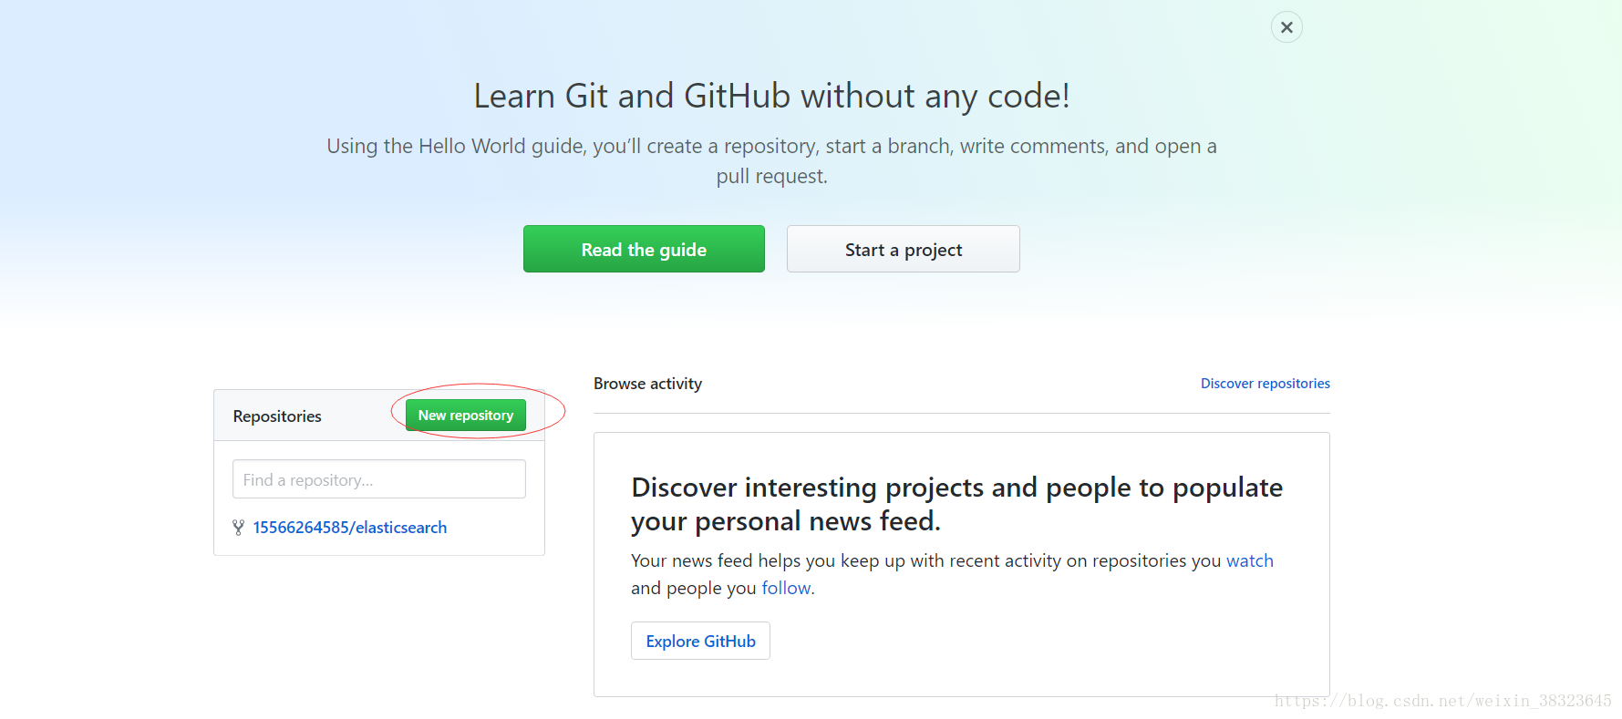Focus the Find a repository search field
This screenshot has height=719, width=1622.
(x=379, y=479)
